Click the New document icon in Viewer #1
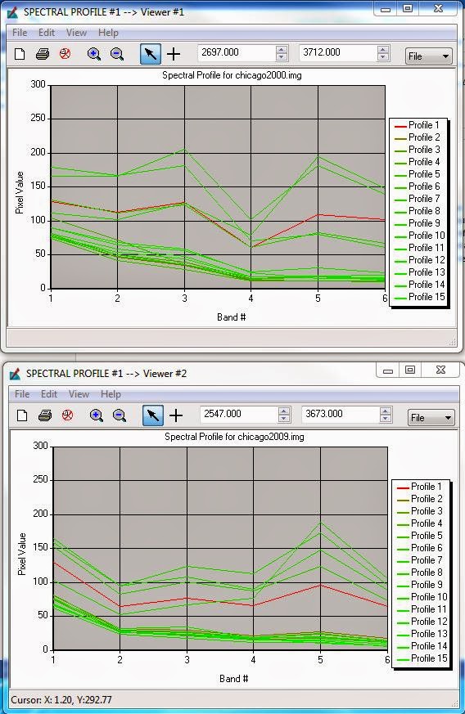Screen dimensions: 465x714 20,54
